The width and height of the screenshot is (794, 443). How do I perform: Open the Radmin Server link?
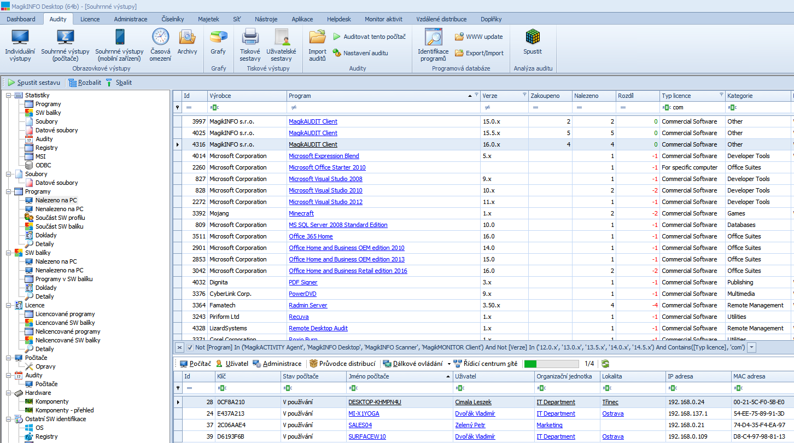[308, 305]
